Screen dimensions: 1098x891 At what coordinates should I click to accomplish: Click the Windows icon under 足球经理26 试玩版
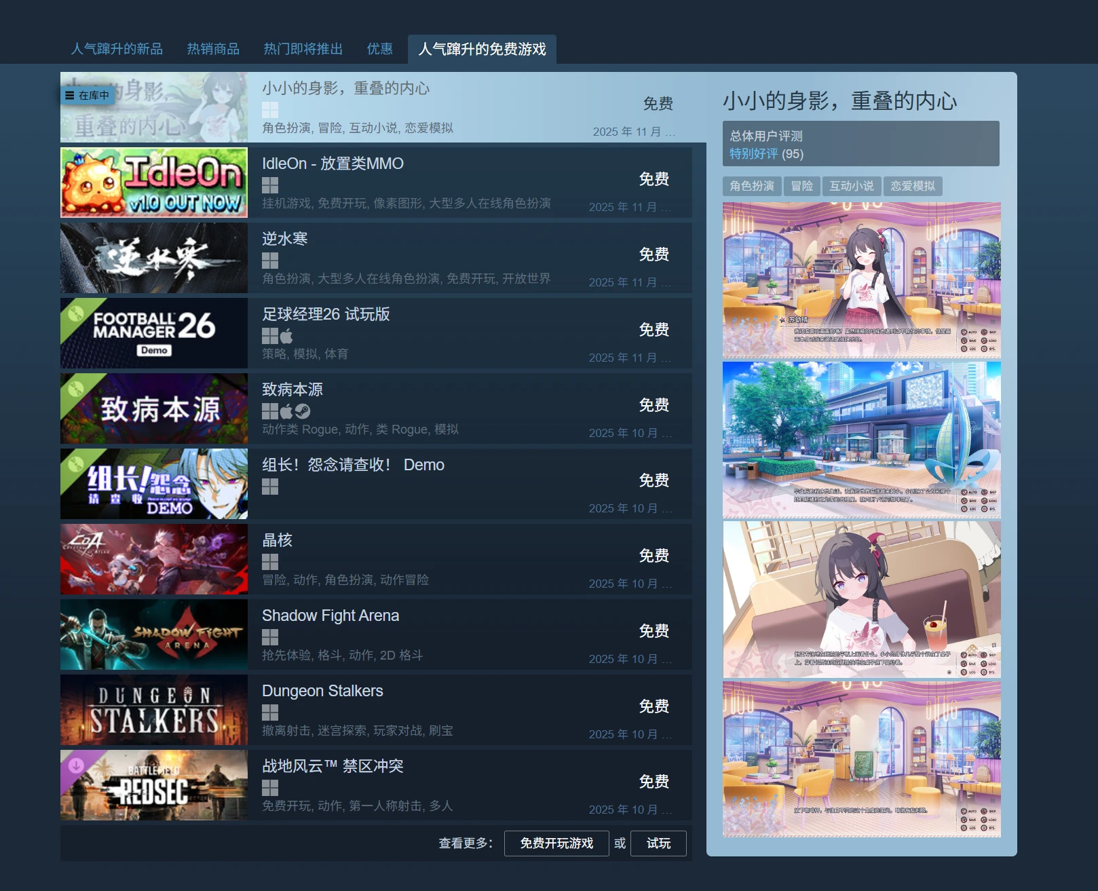(x=270, y=336)
